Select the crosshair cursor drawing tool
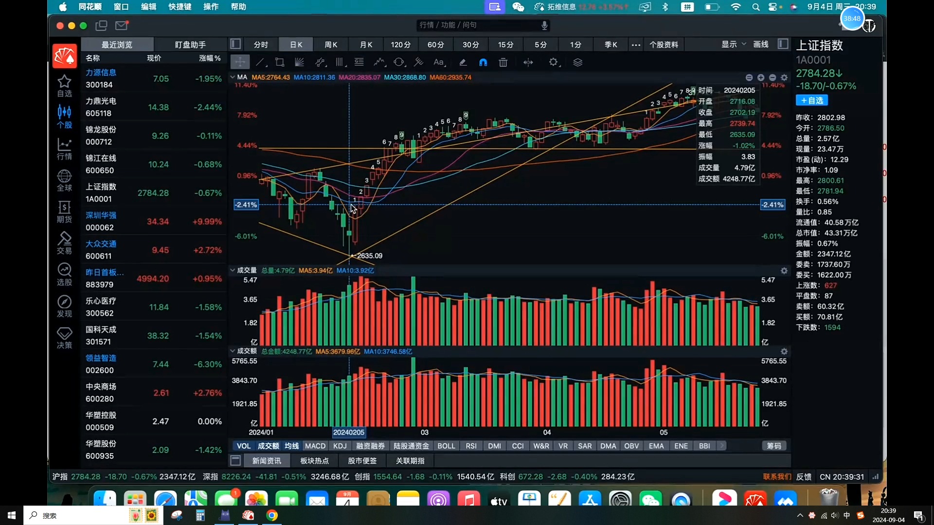 coord(240,62)
